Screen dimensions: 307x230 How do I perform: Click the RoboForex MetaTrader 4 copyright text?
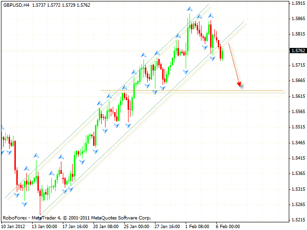pos(77,218)
